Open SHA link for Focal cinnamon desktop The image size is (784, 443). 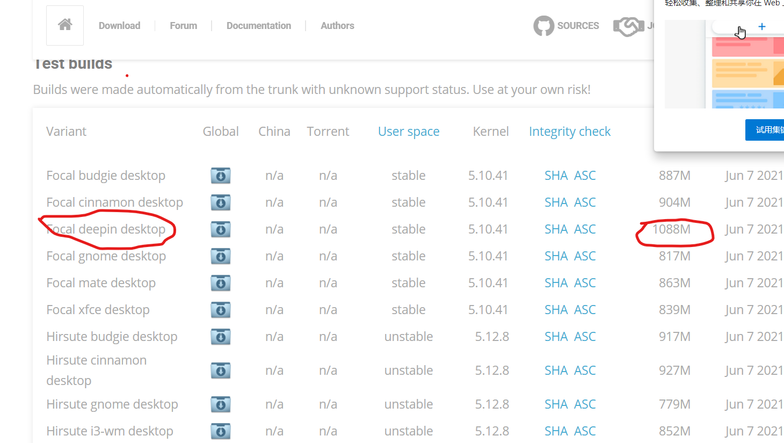pyautogui.click(x=556, y=202)
